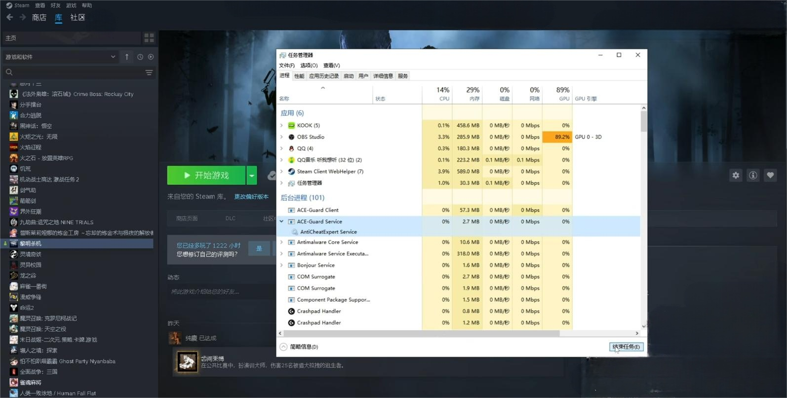Image resolution: width=787 pixels, height=398 pixels.
Task: Toggle the ready-to-play filter icon
Action: (151, 57)
